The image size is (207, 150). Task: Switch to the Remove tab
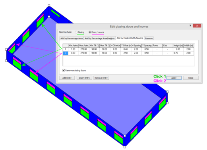(x=149, y=38)
